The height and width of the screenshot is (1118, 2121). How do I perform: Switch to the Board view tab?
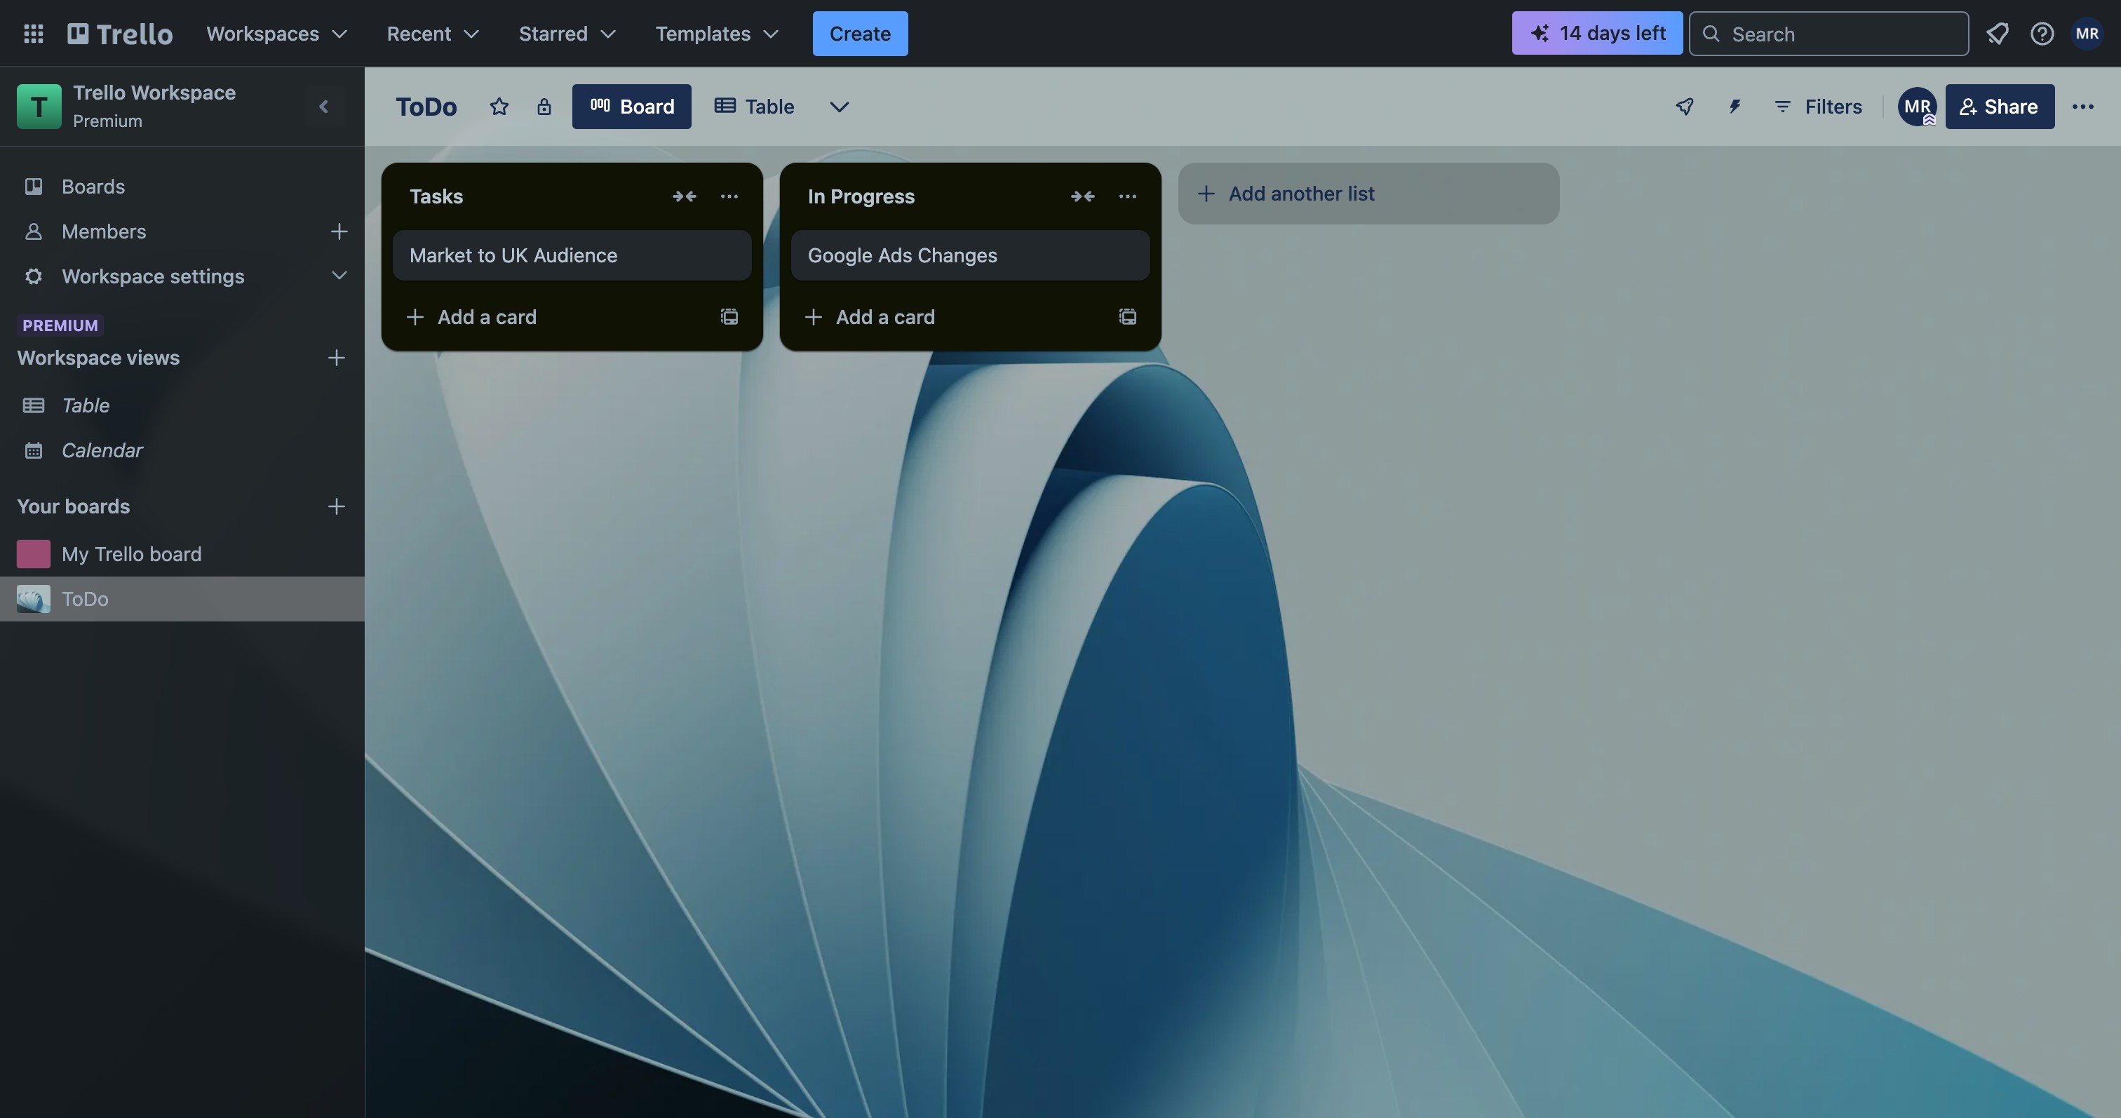coord(631,106)
